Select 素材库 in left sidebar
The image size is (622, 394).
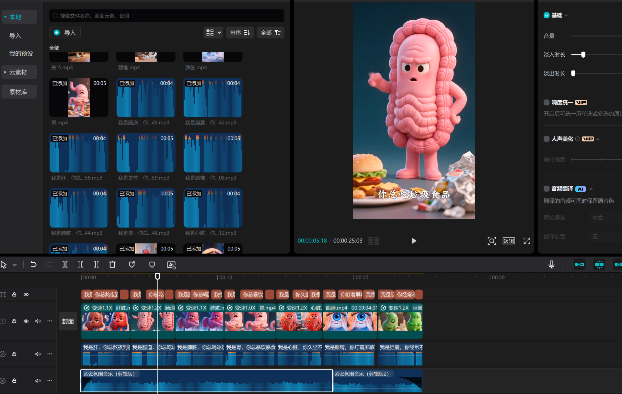(18, 92)
